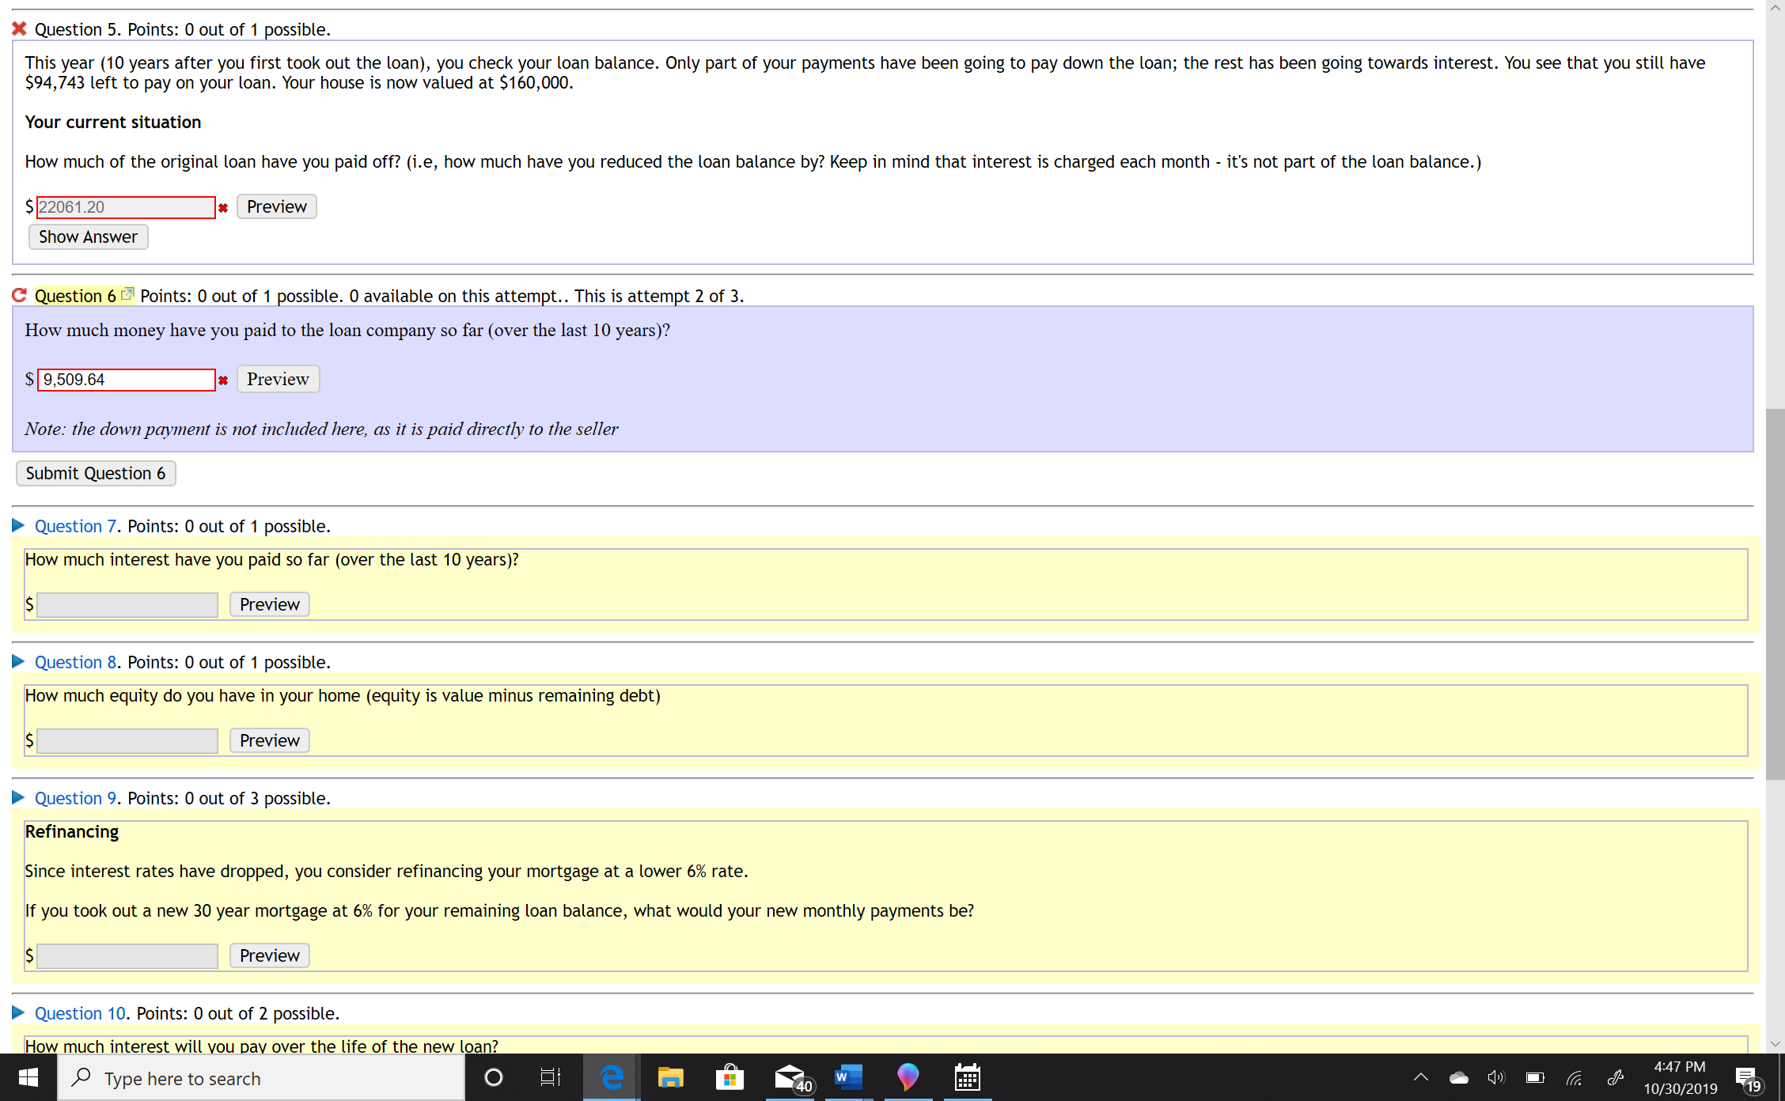Viewport: 1785px width, 1101px height.
Task: Open Task View in taskbar
Action: tap(550, 1077)
